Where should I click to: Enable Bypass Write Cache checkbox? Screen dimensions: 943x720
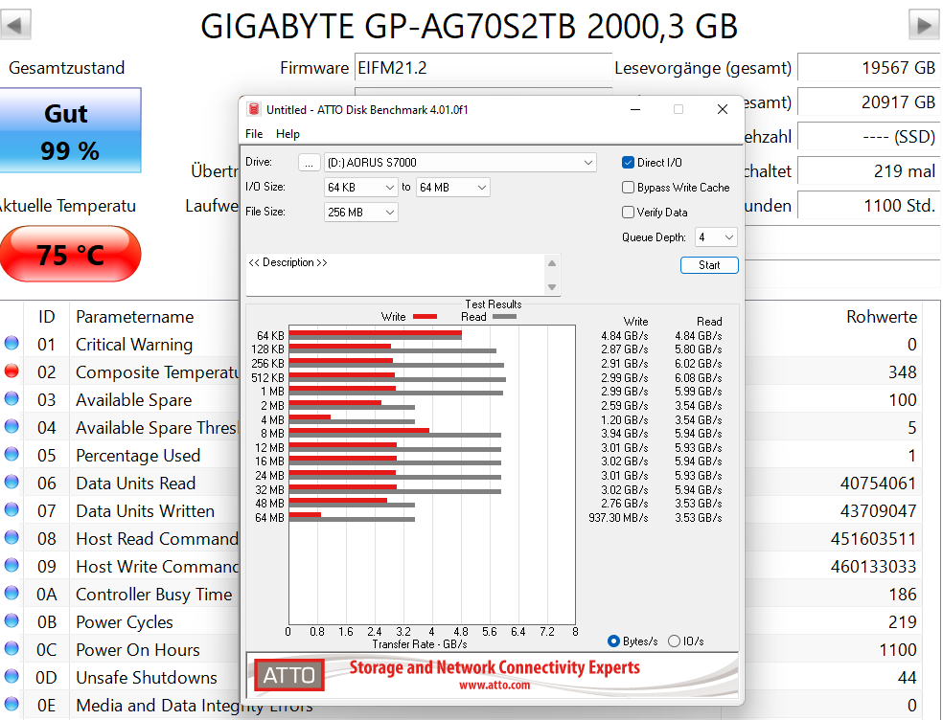pos(628,188)
